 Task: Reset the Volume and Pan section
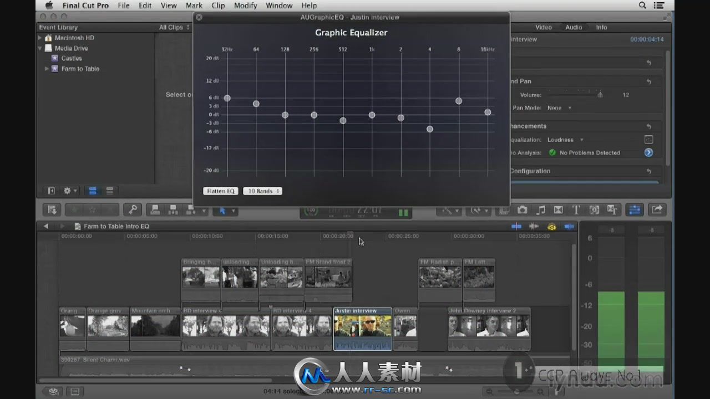pos(648,81)
